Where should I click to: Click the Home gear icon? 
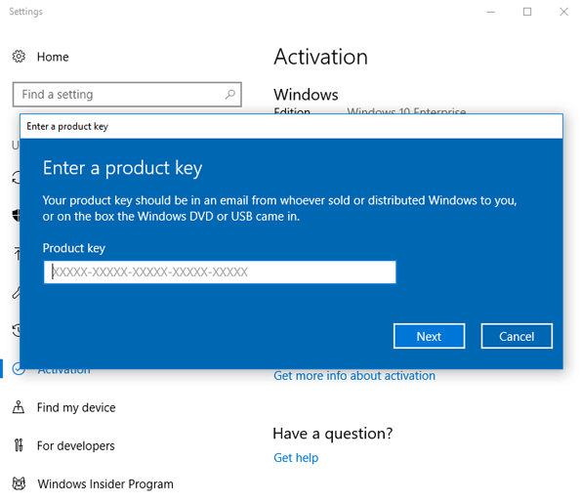(19, 57)
